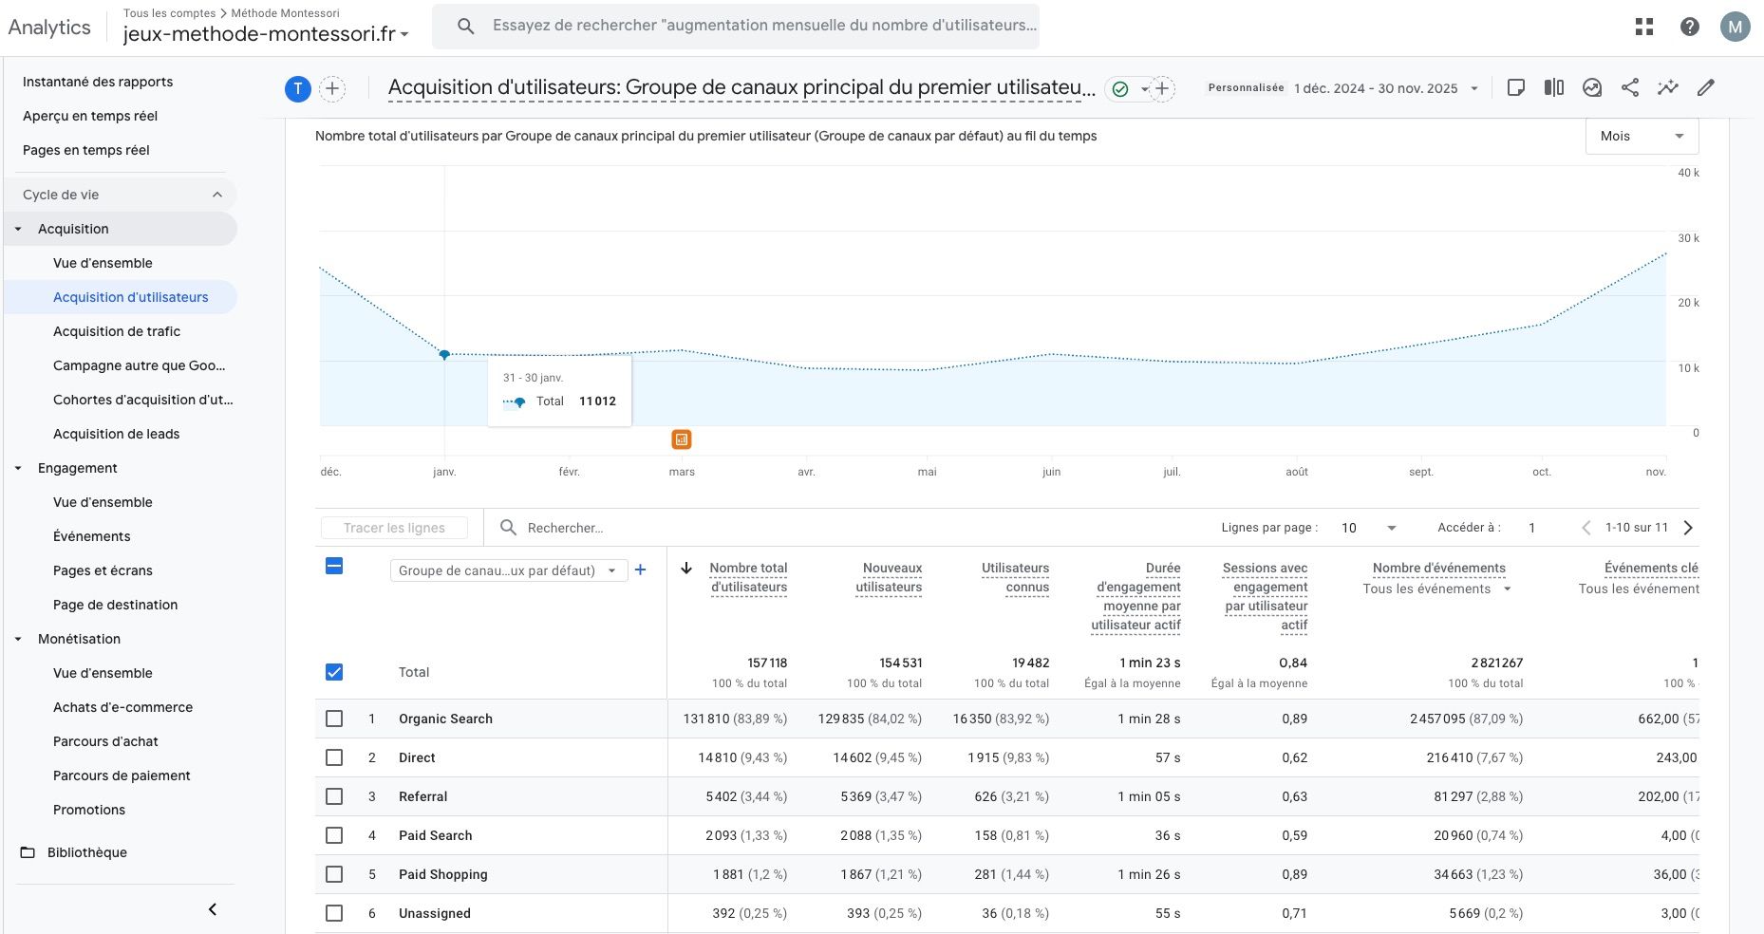Collapse the Monétisation tree group
The width and height of the screenshot is (1764, 934).
(18, 639)
